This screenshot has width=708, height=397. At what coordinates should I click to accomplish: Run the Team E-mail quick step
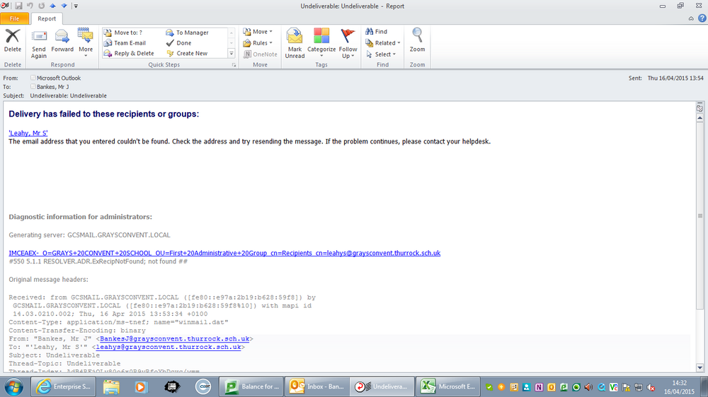[x=130, y=43]
